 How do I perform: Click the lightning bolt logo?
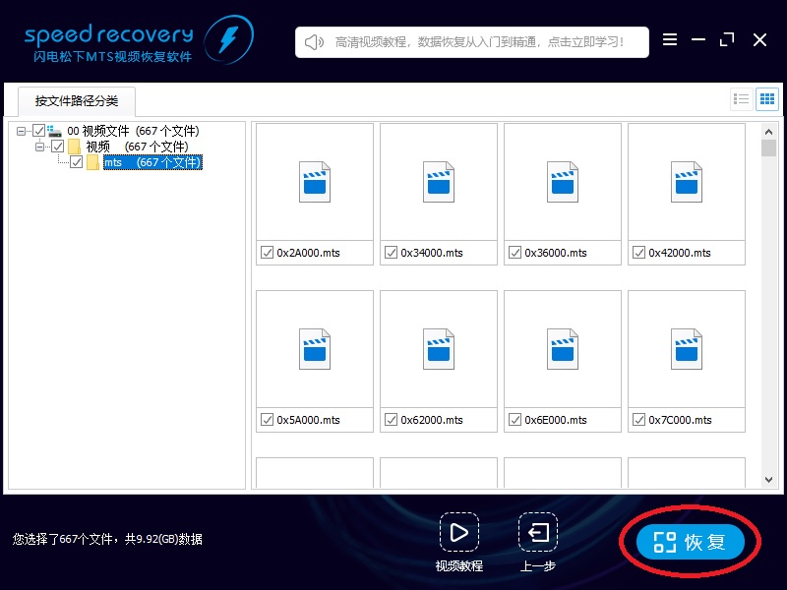[x=229, y=39]
